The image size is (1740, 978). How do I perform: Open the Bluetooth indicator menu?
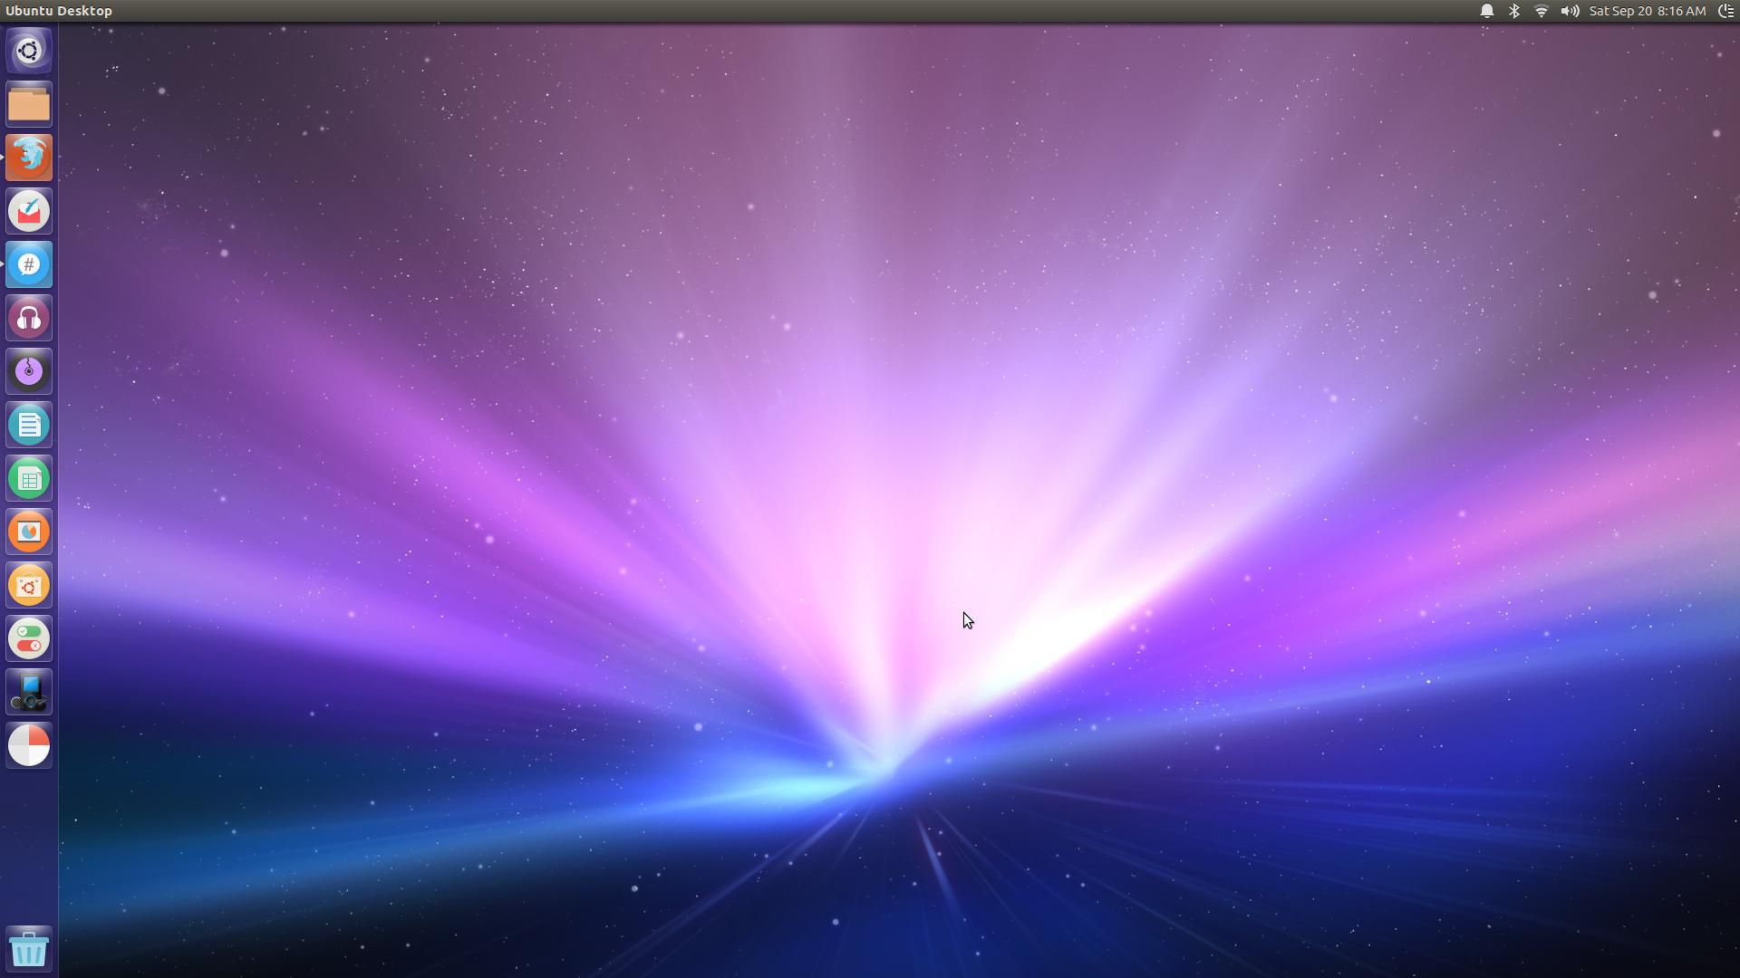pyautogui.click(x=1514, y=11)
